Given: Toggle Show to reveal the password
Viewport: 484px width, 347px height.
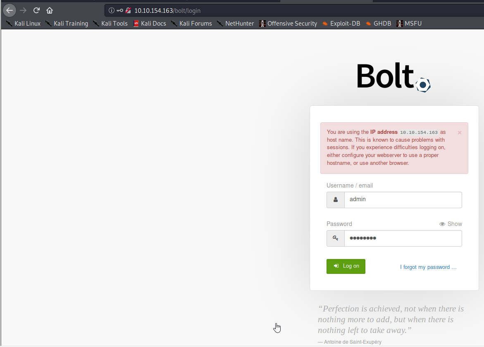Looking at the screenshot, I should click(454, 223).
